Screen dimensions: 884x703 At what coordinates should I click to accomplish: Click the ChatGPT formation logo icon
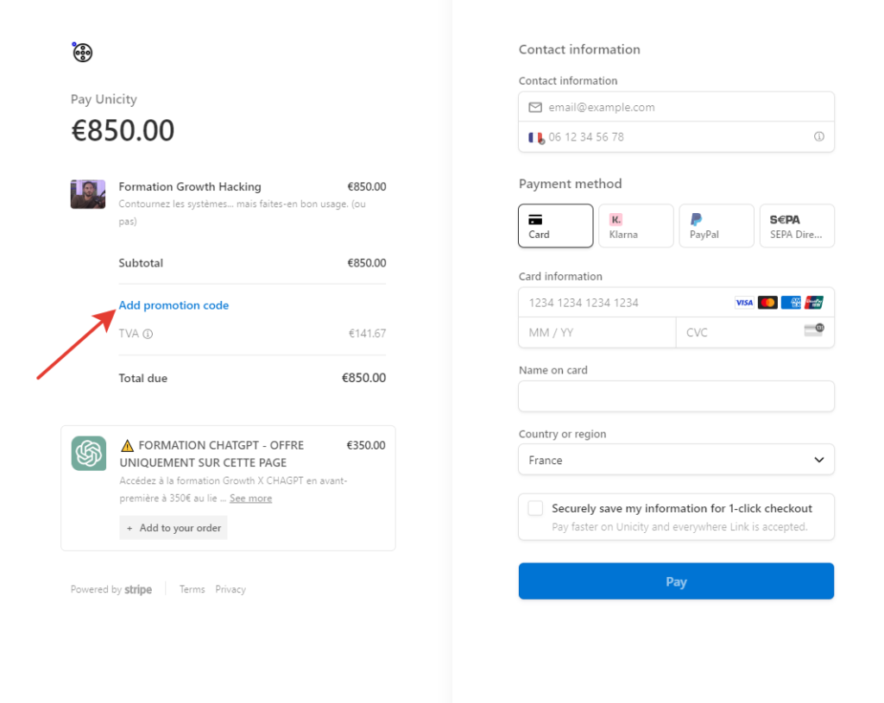89,453
